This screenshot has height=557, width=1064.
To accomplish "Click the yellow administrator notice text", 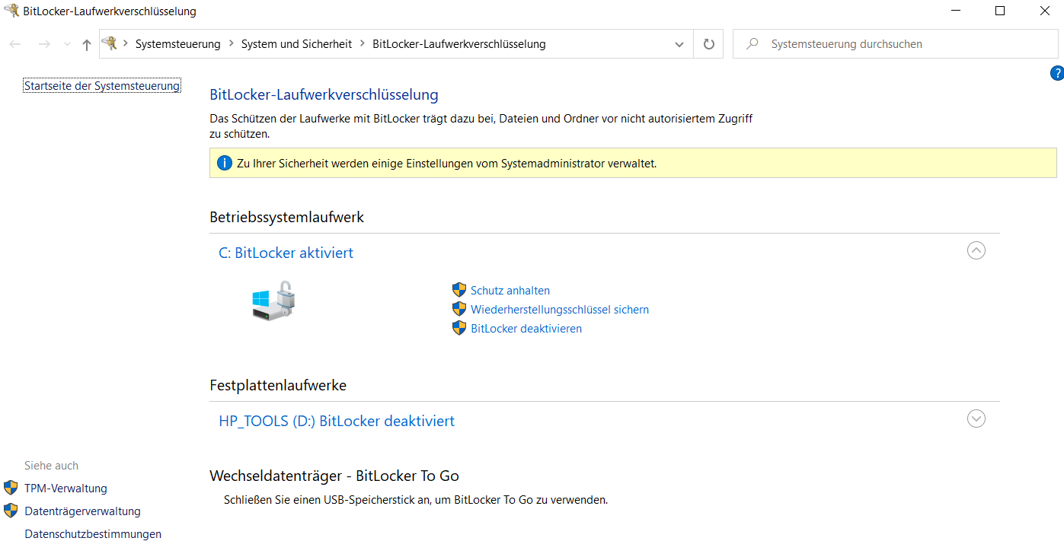I will click(447, 164).
